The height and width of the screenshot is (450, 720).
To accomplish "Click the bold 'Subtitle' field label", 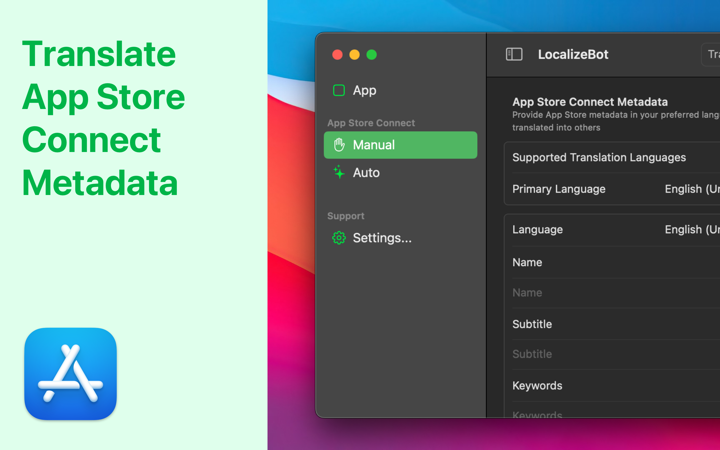I will 532,324.
